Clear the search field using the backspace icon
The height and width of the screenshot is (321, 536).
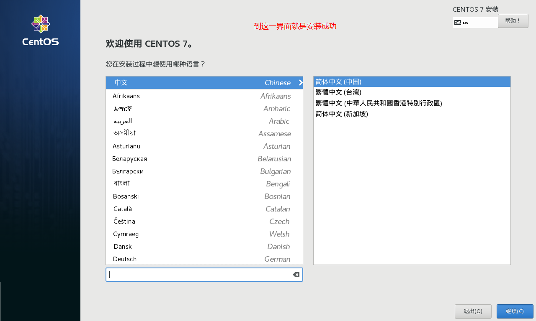(296, 275)
